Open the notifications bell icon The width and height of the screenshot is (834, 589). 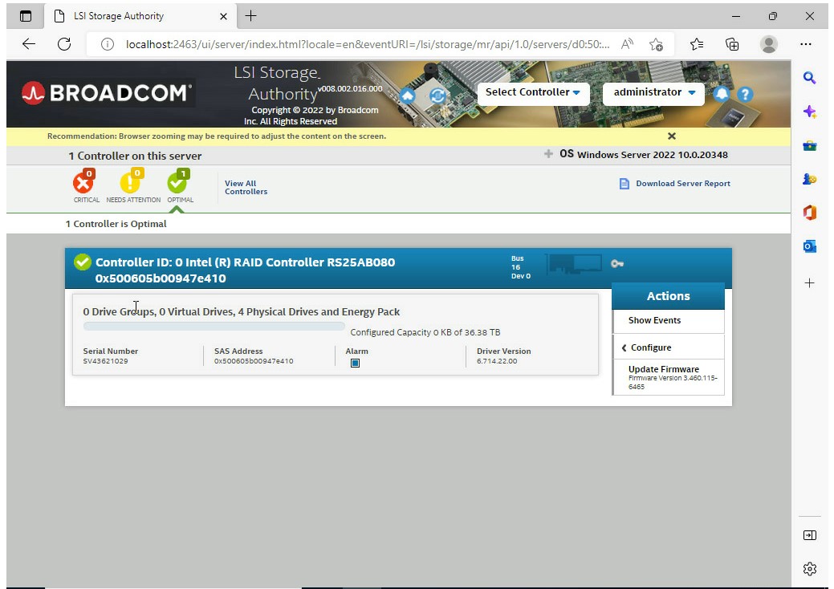[721, 94]
